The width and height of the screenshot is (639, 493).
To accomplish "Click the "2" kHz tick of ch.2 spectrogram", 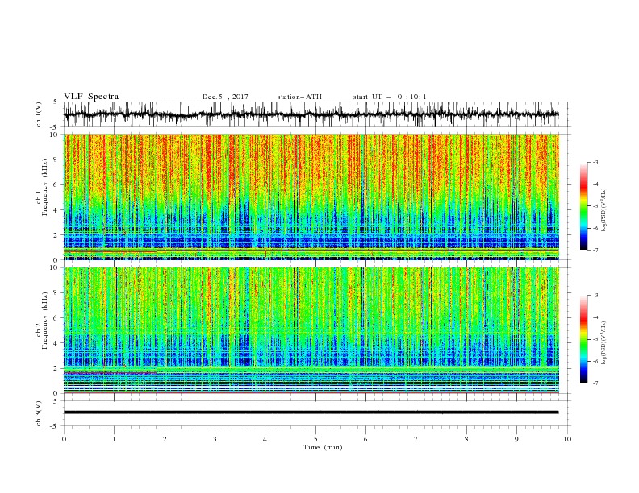I will click(x=56, y=368).
